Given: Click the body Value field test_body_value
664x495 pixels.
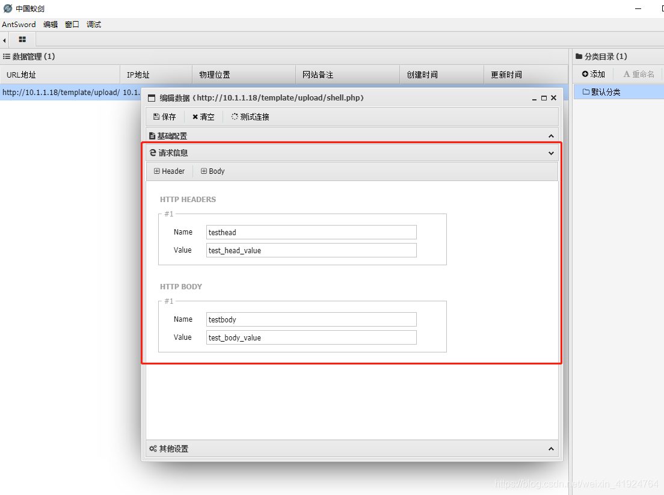Looking at the screenshot, I should 312,337.
